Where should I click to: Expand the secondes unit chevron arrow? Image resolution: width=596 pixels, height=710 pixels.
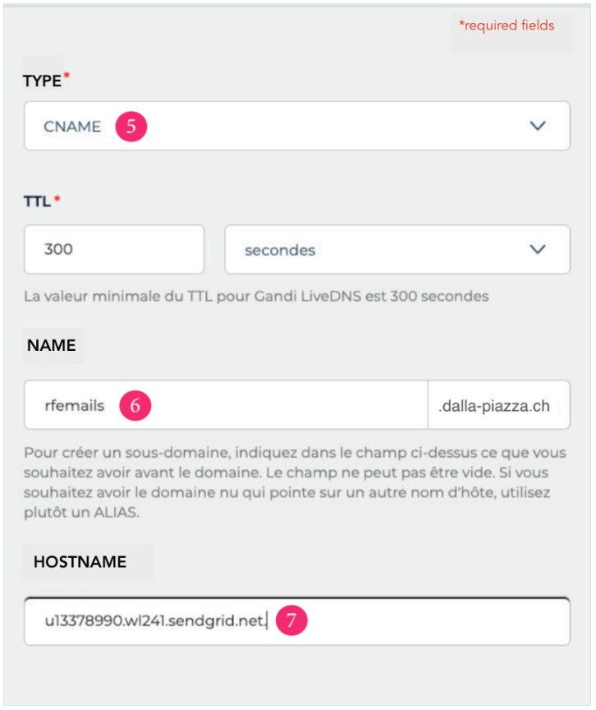[538, 249]
